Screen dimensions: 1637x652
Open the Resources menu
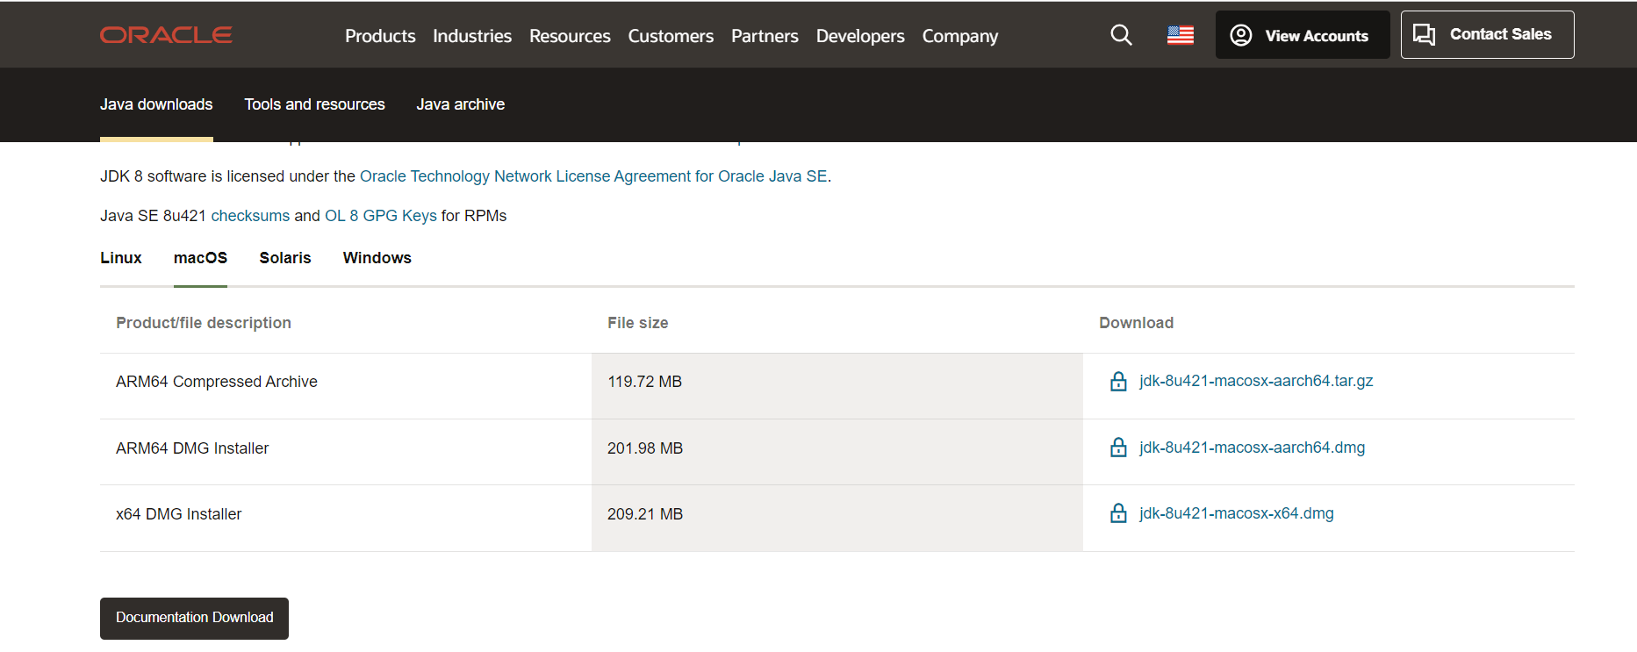pyautogui.click(x=570, y=36)
